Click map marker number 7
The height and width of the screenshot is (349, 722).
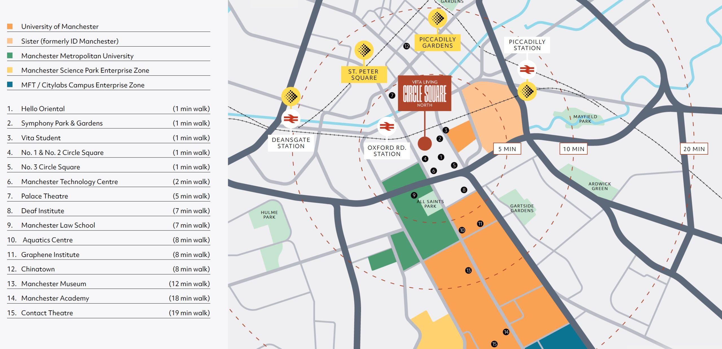pyautogui.click(x=392, y=95)
